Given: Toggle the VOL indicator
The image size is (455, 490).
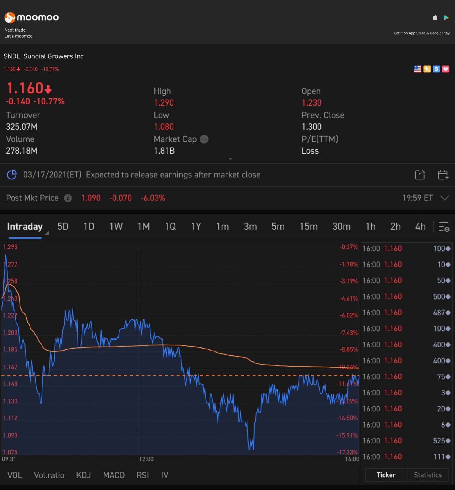Looking at the screenshot, I should 15,475.
